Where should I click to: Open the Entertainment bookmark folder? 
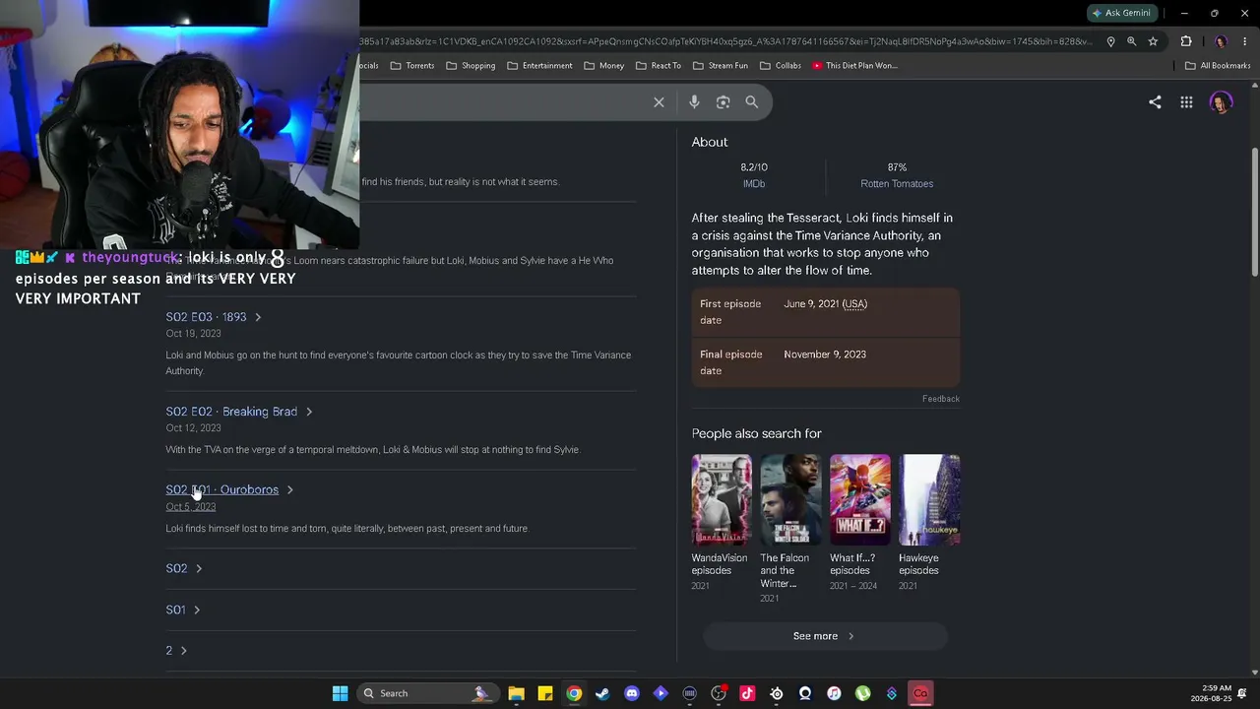coord(539,66)
